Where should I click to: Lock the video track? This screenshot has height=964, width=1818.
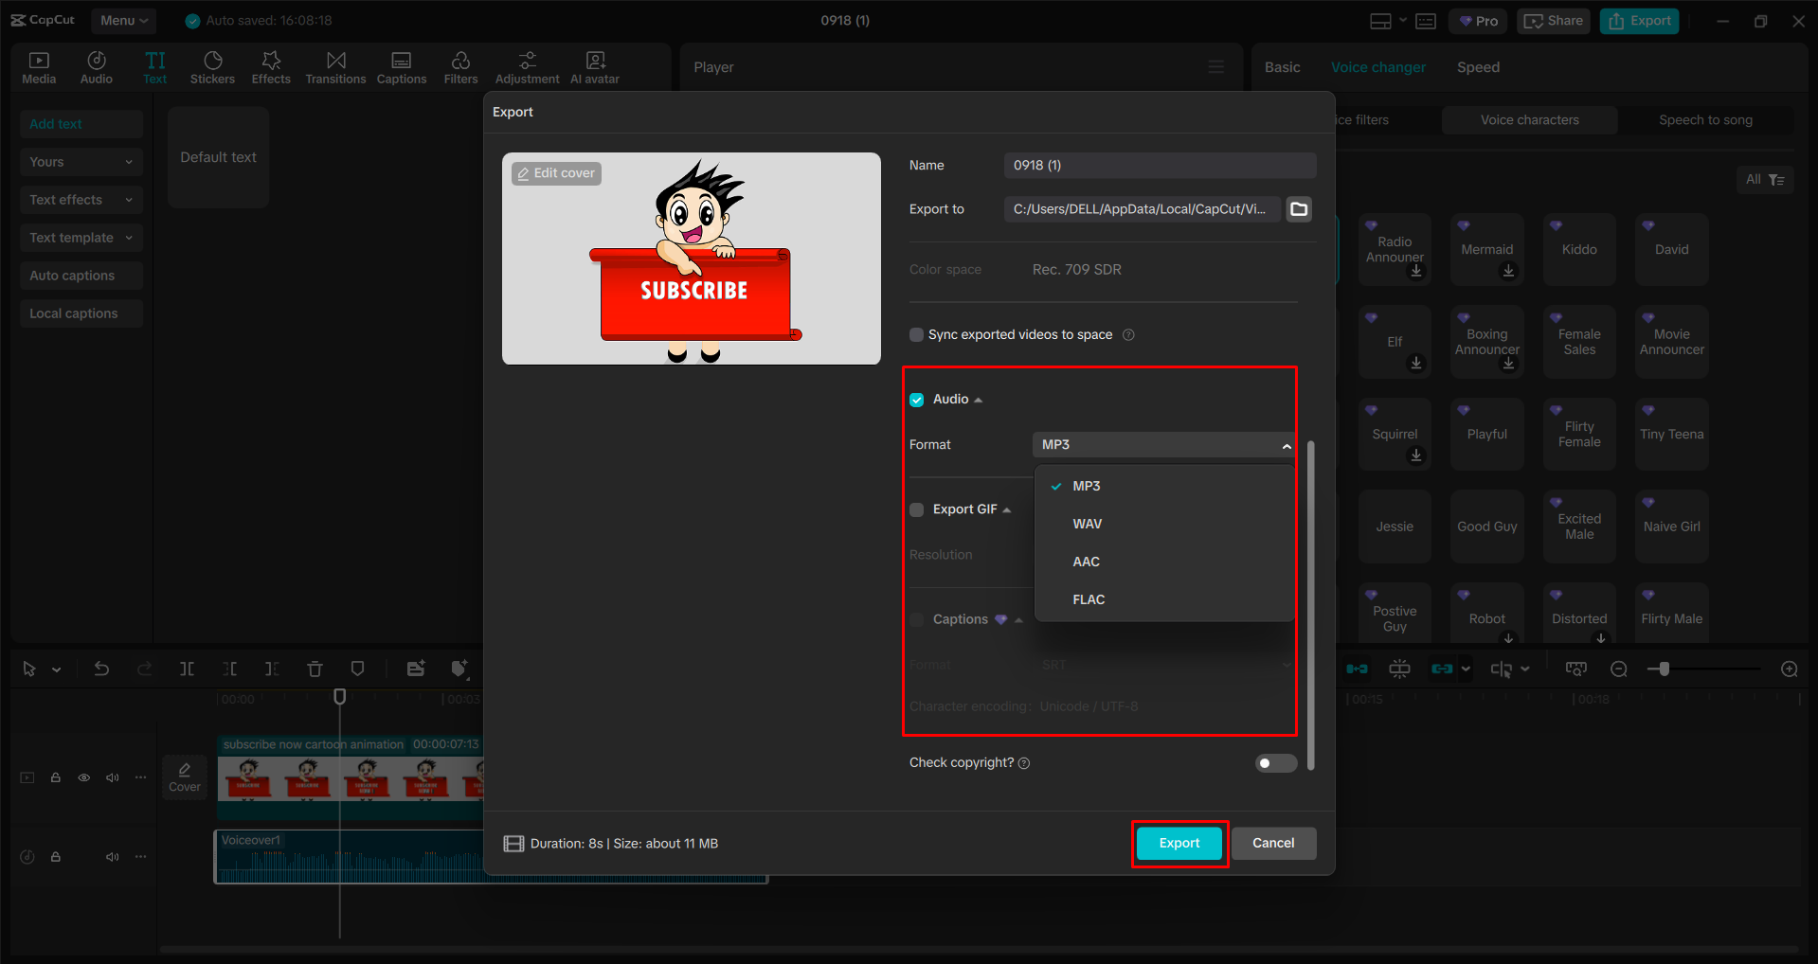point(56,777)
